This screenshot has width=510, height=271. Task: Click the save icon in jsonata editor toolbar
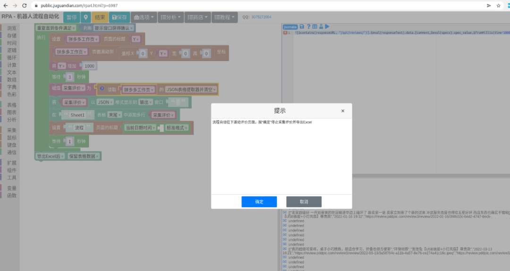coord(302,26)
